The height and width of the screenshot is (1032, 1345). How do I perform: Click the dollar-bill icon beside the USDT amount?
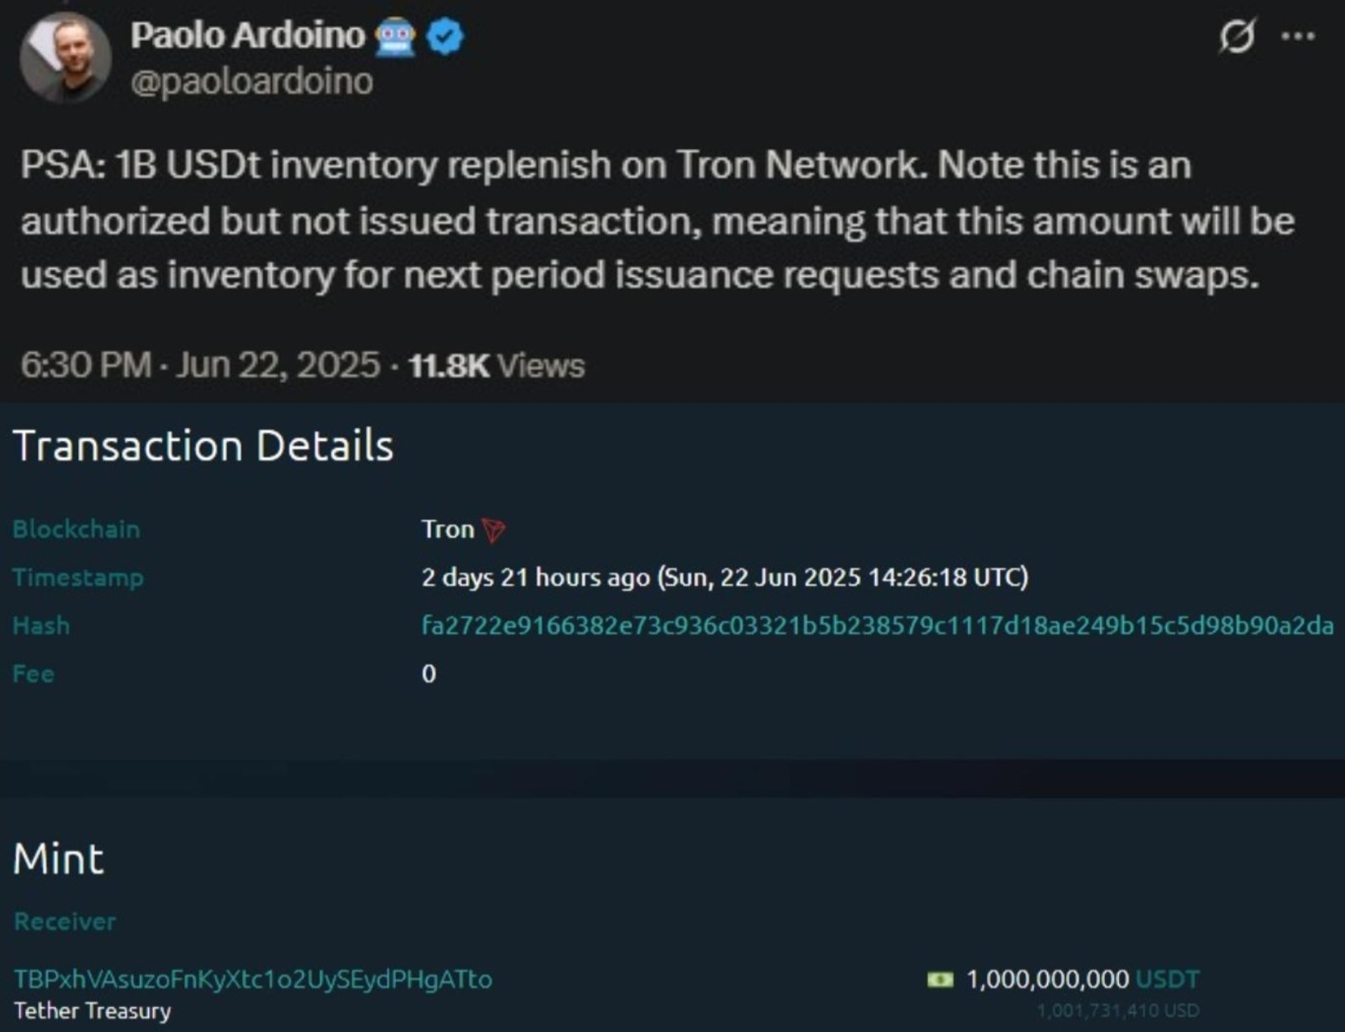(940, 980)
